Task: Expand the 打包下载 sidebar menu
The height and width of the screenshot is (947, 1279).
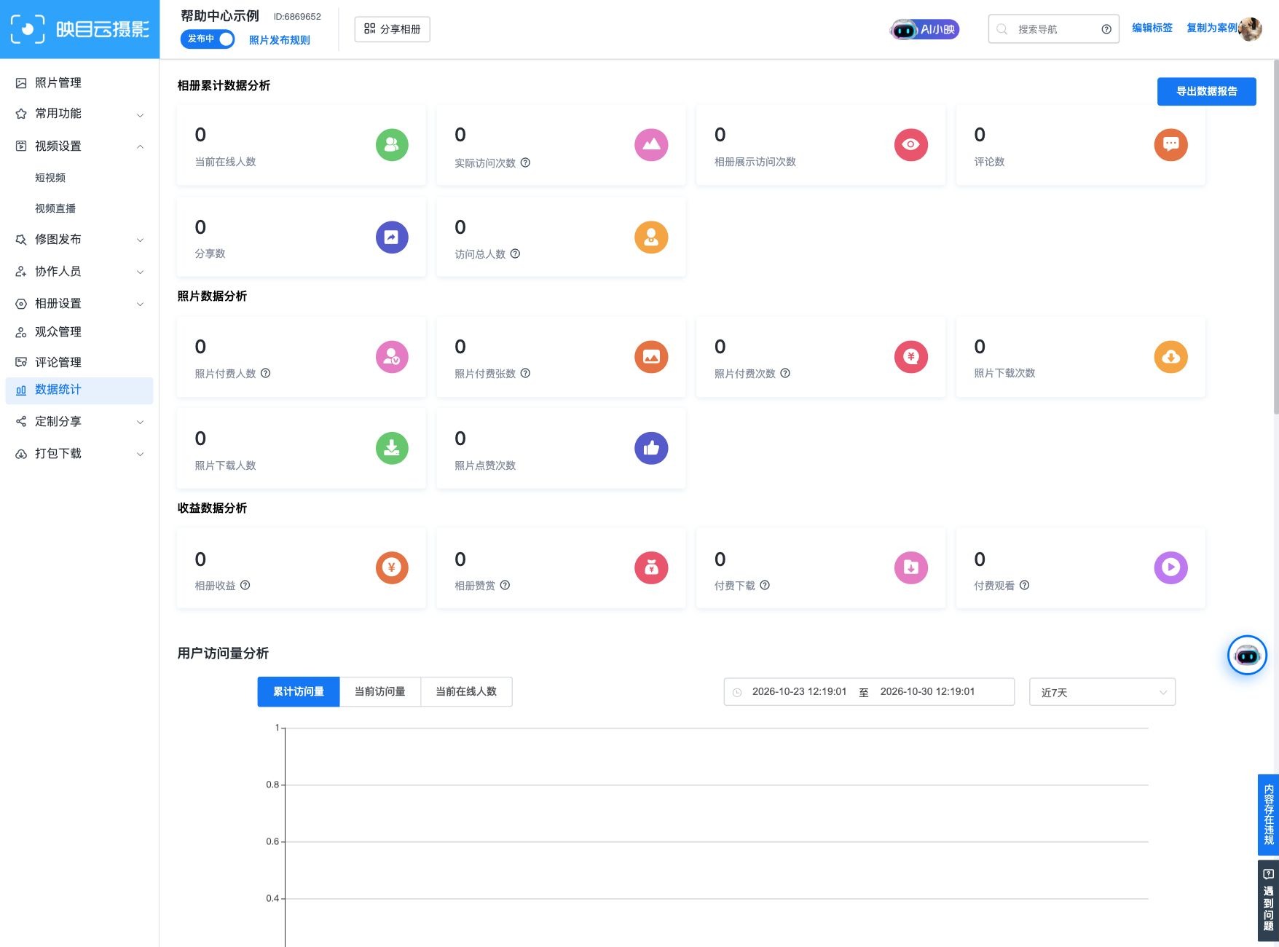Action: [x=80, y=453]
